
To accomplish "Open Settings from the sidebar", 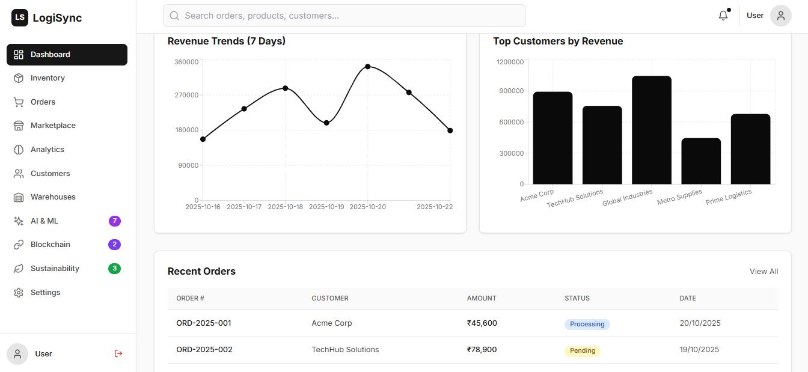I will point(45,293).
